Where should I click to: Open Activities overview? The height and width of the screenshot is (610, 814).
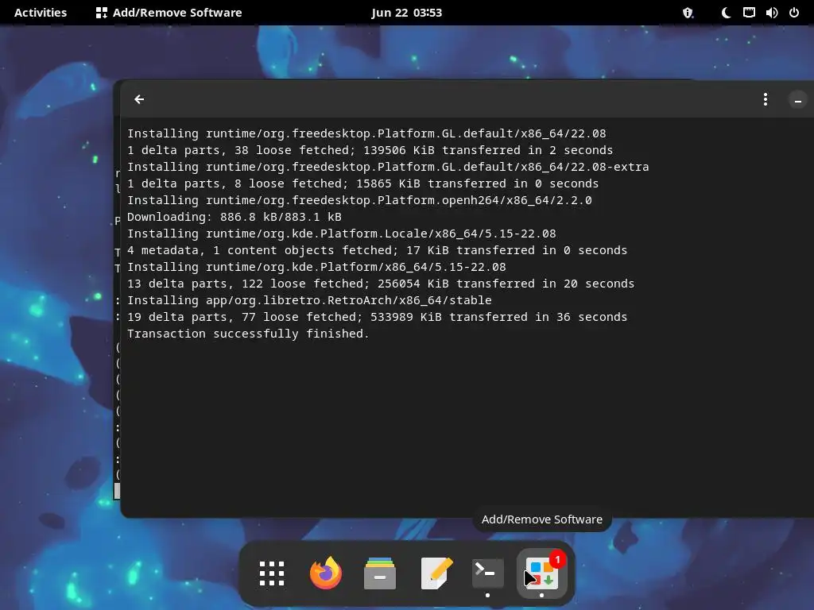pos(41,13)
